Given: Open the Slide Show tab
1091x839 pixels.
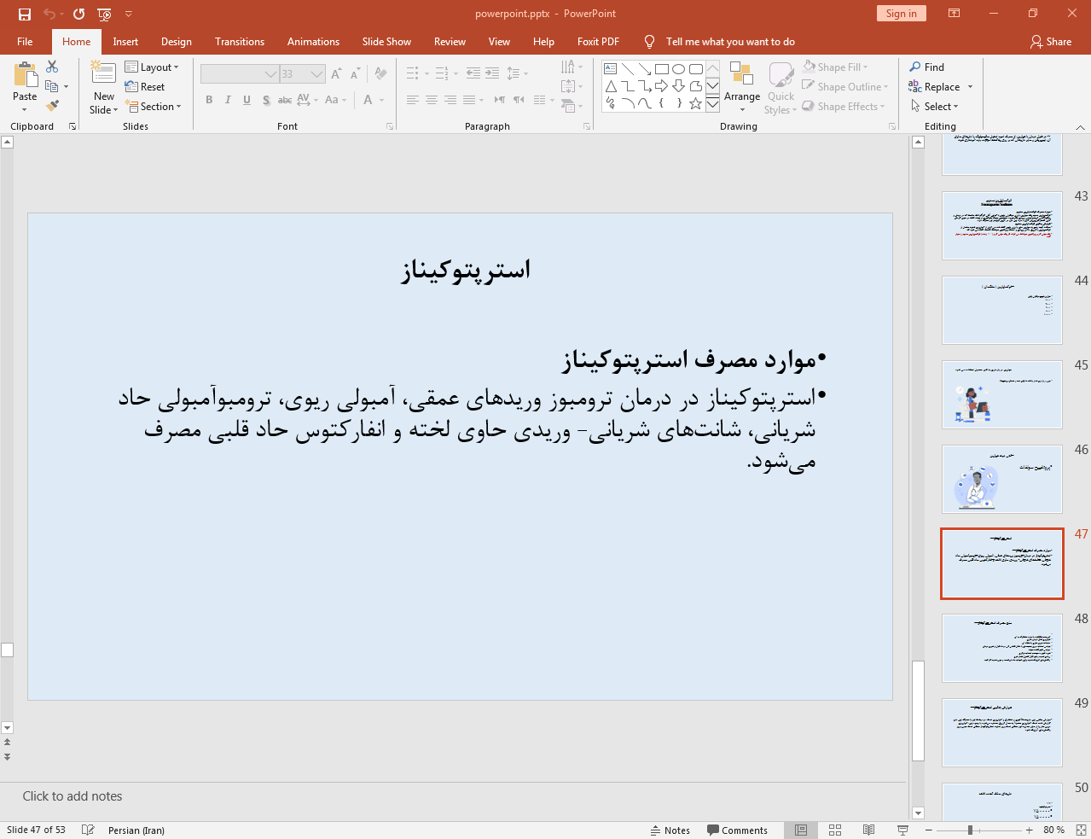Looking at the screenshot, I should 386,41.
